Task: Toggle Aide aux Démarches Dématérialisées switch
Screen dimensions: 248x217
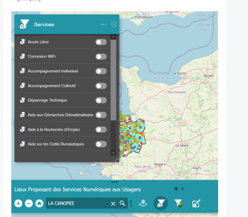Action: pyautogui.click(x=101, y=115)
